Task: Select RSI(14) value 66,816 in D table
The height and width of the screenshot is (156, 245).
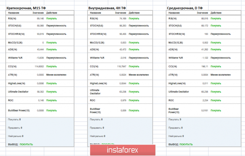Action: (205, 18)
